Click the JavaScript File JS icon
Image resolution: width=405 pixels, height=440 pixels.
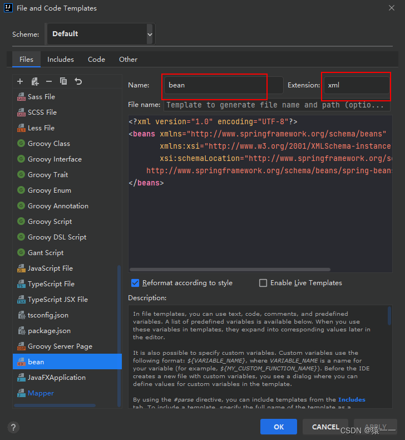(x=21, y=268)
